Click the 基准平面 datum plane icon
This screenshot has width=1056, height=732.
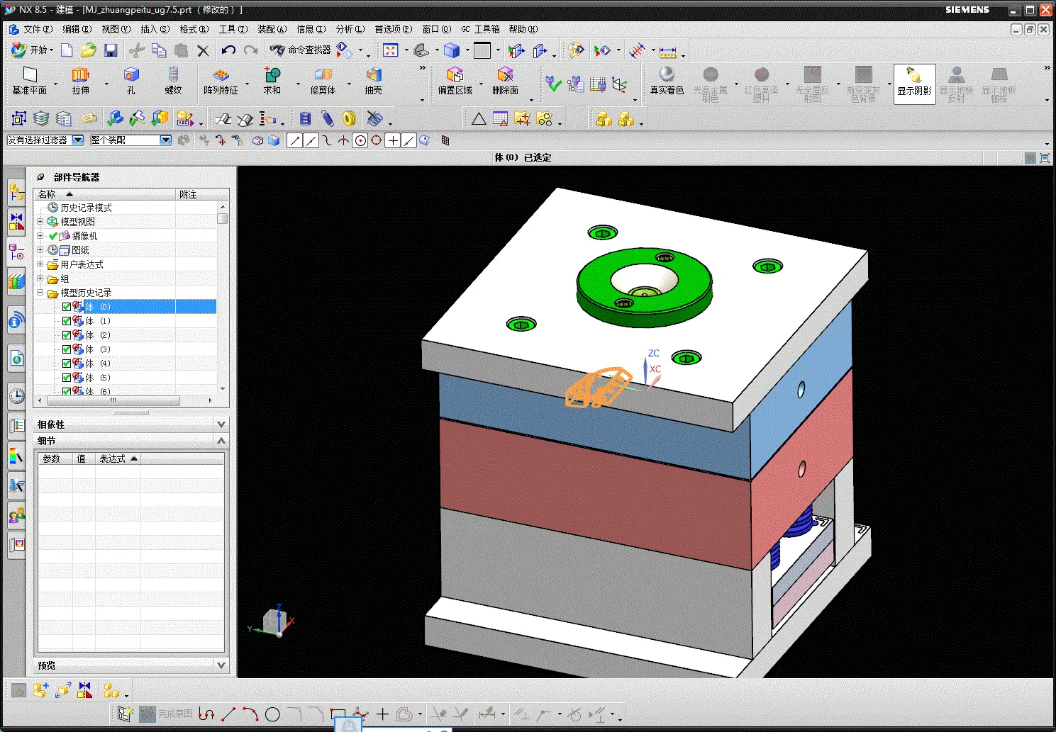click(x=30, y=75)
